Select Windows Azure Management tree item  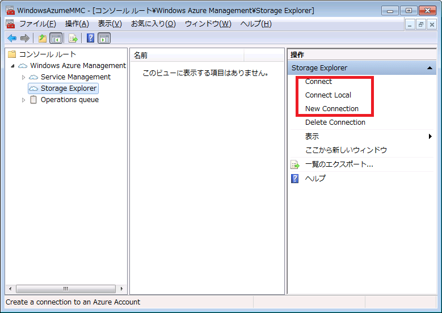[78, 66]
